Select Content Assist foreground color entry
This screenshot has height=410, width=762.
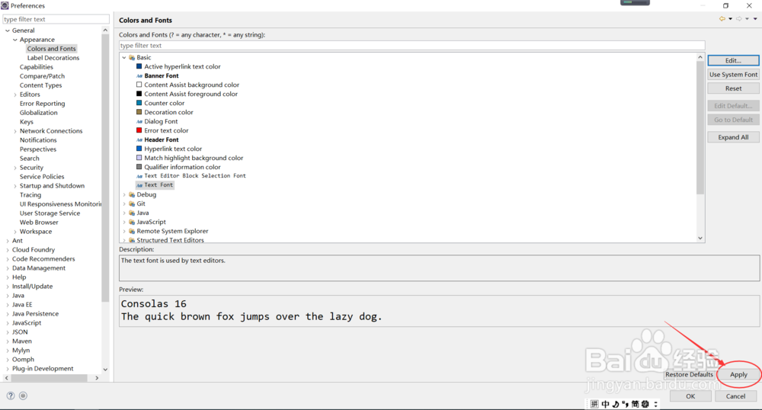(x=191, y=94)
